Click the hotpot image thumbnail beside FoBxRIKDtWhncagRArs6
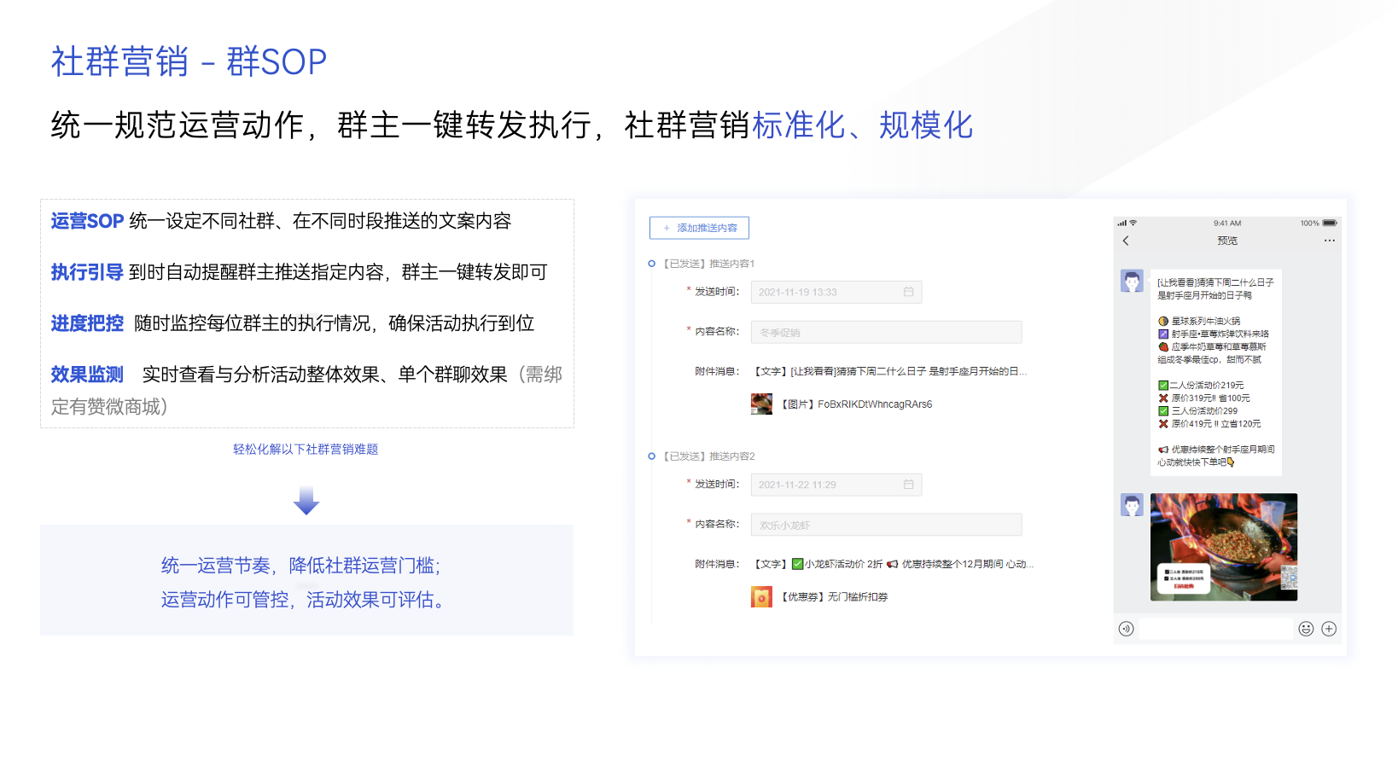1398x761 pixels. pos(761,404)
